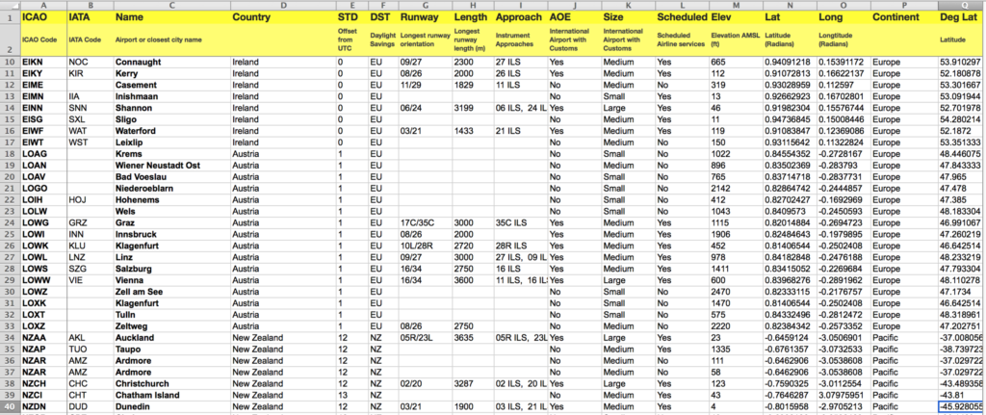The height and width of the screenshot is (415, 986).
Task: Click the highlighted Dunedin latitude cell
Action: [960, 408]
